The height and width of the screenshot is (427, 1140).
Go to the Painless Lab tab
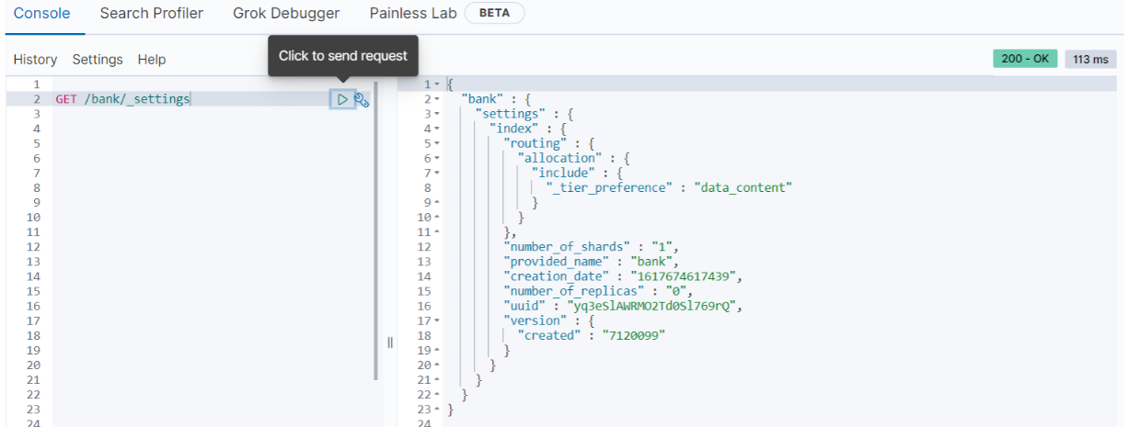coord(412,14)
